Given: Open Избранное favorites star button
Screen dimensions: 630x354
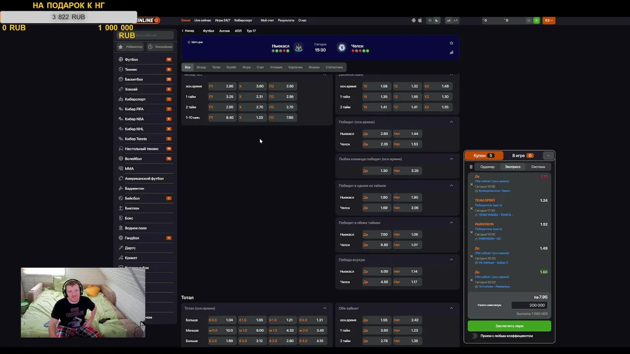Looking at the screenshot, I should tap(130, 47).
